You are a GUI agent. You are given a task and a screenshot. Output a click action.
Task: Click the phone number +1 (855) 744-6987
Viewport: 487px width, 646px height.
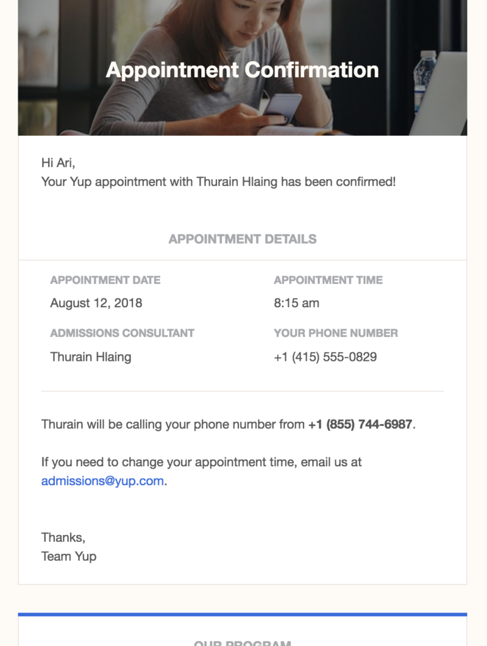[x=360, y=425]
